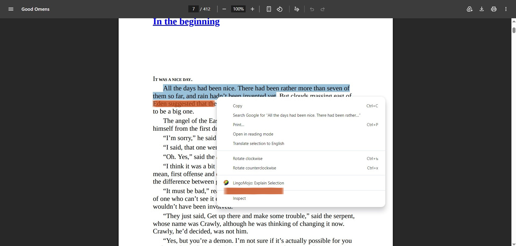This screenshot has height=246, width=516.
Task: Choose Print... from the context menu
Action: 301,125
